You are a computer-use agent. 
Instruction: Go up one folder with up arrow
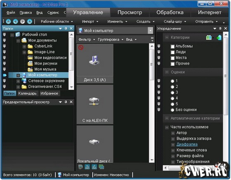click(x=30, y=22)
